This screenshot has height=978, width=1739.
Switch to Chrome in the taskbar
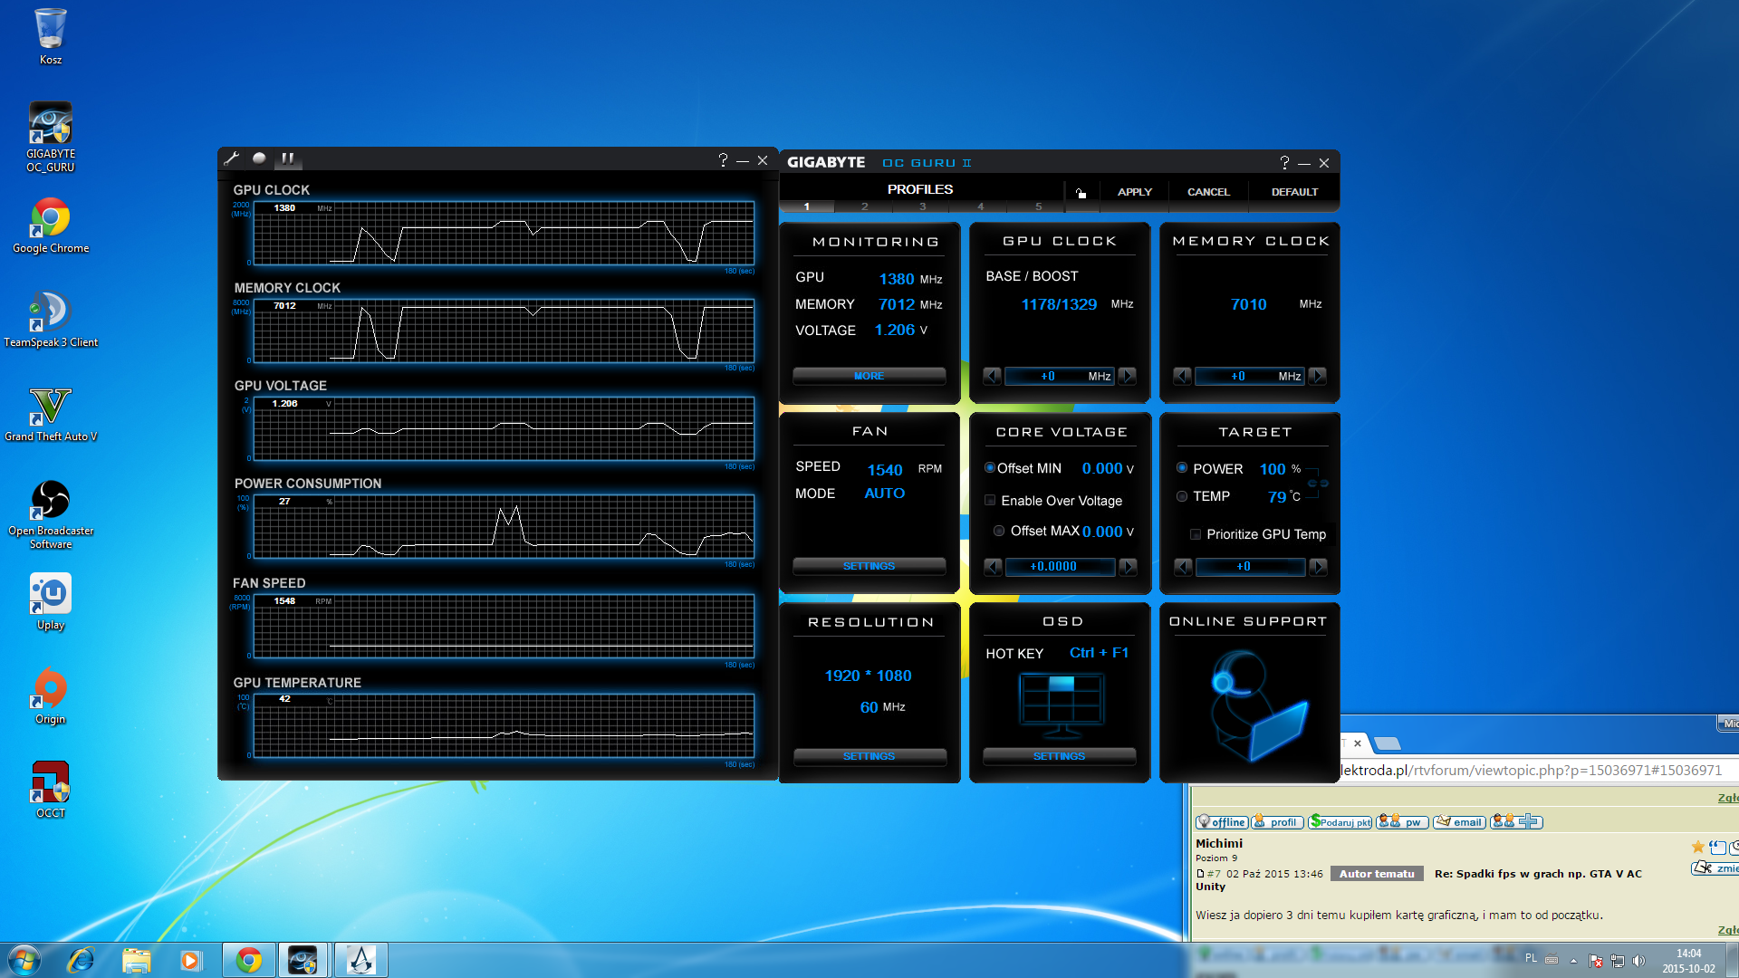click(x=249, y=960)
